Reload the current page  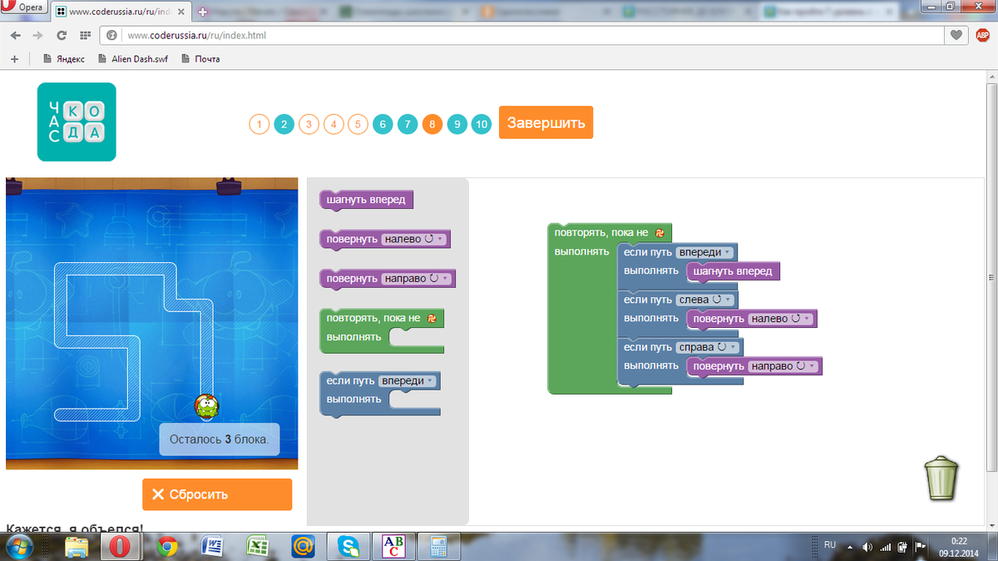[x=62, y=36]
